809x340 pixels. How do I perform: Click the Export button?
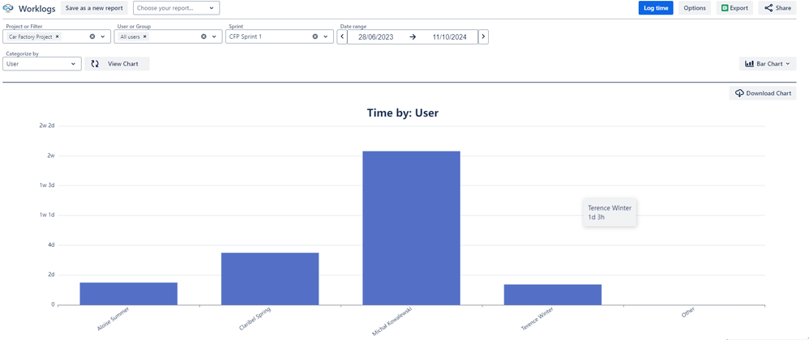[734, 8]
